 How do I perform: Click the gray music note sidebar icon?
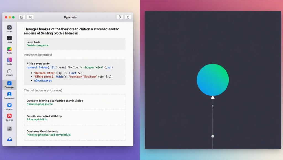[x=9, y=128]
